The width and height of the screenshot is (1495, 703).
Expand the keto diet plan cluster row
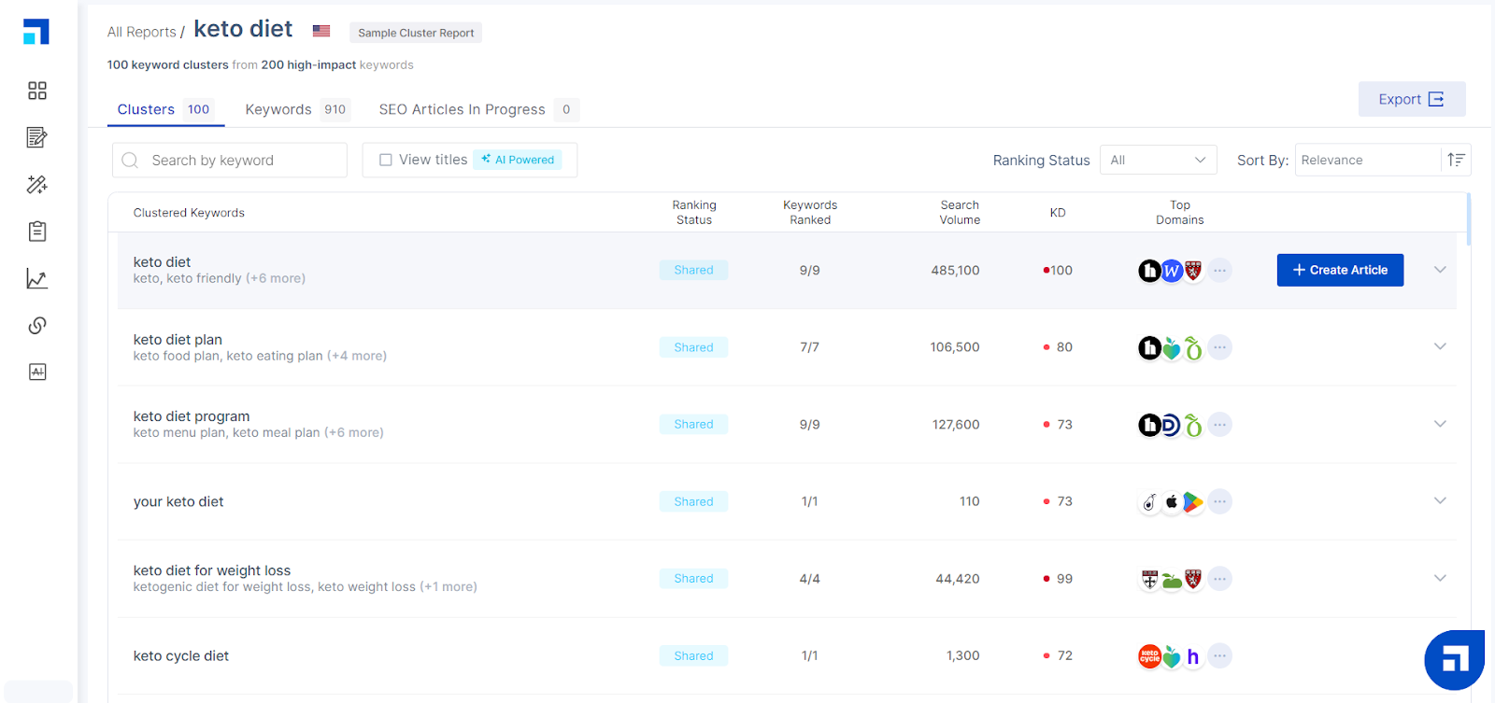(x=1439, y=346)
